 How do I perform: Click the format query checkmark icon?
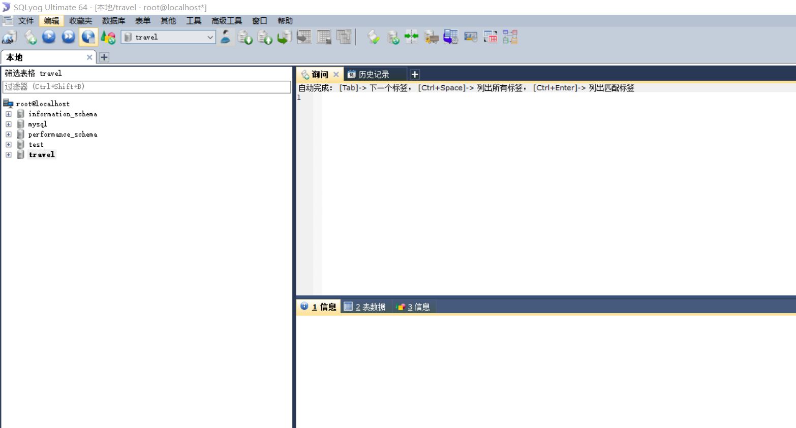374,37
